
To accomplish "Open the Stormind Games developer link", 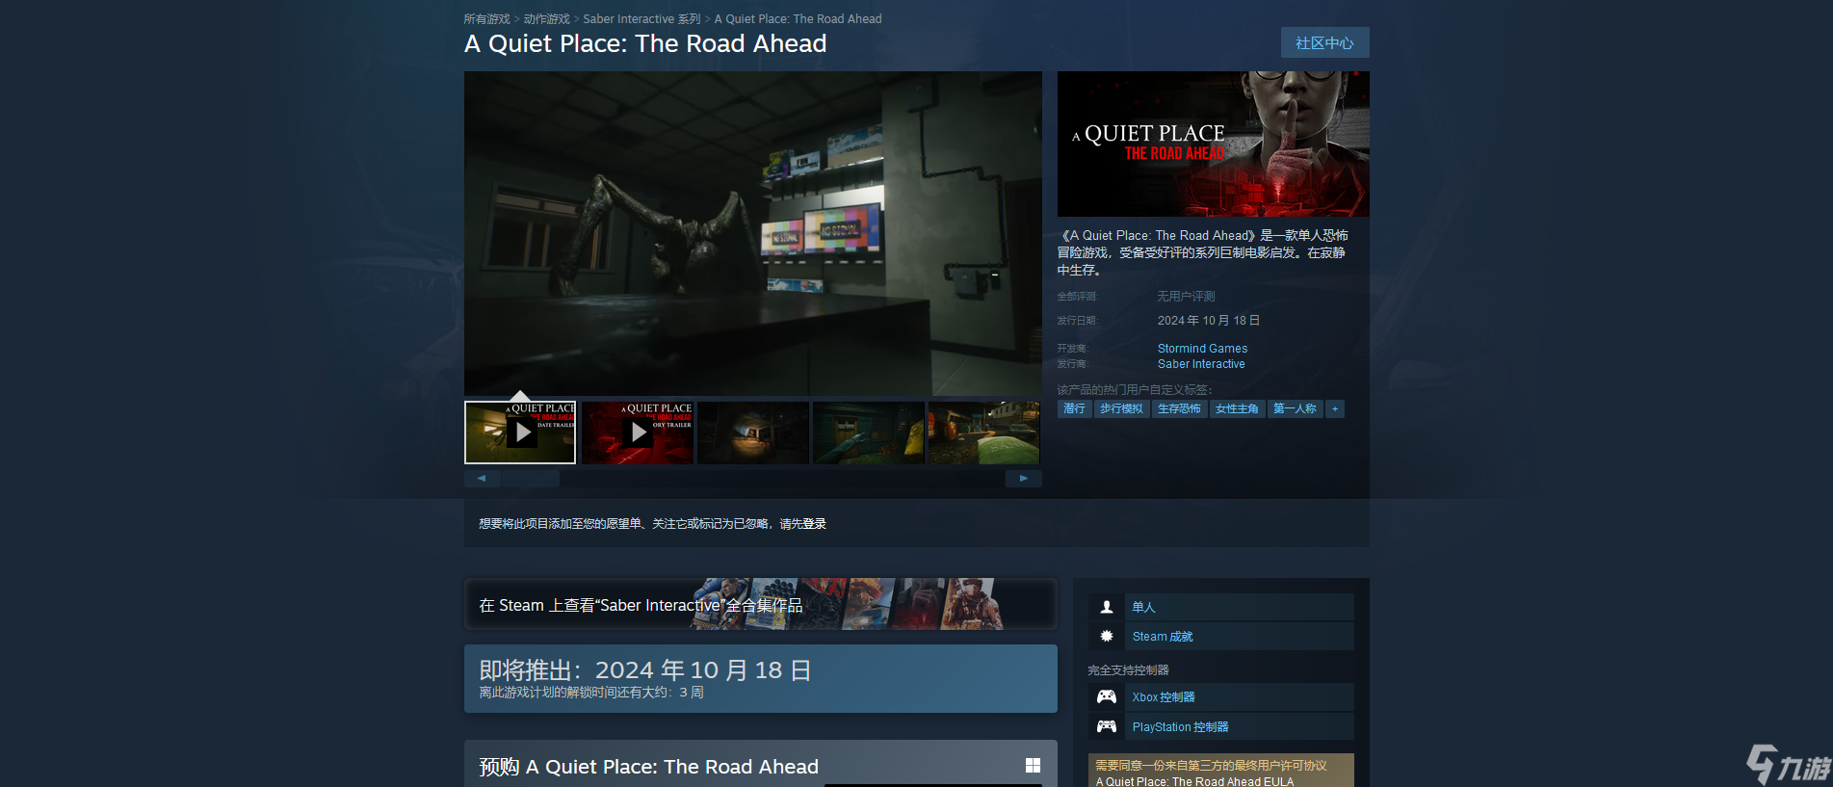I will point(1202,349).
